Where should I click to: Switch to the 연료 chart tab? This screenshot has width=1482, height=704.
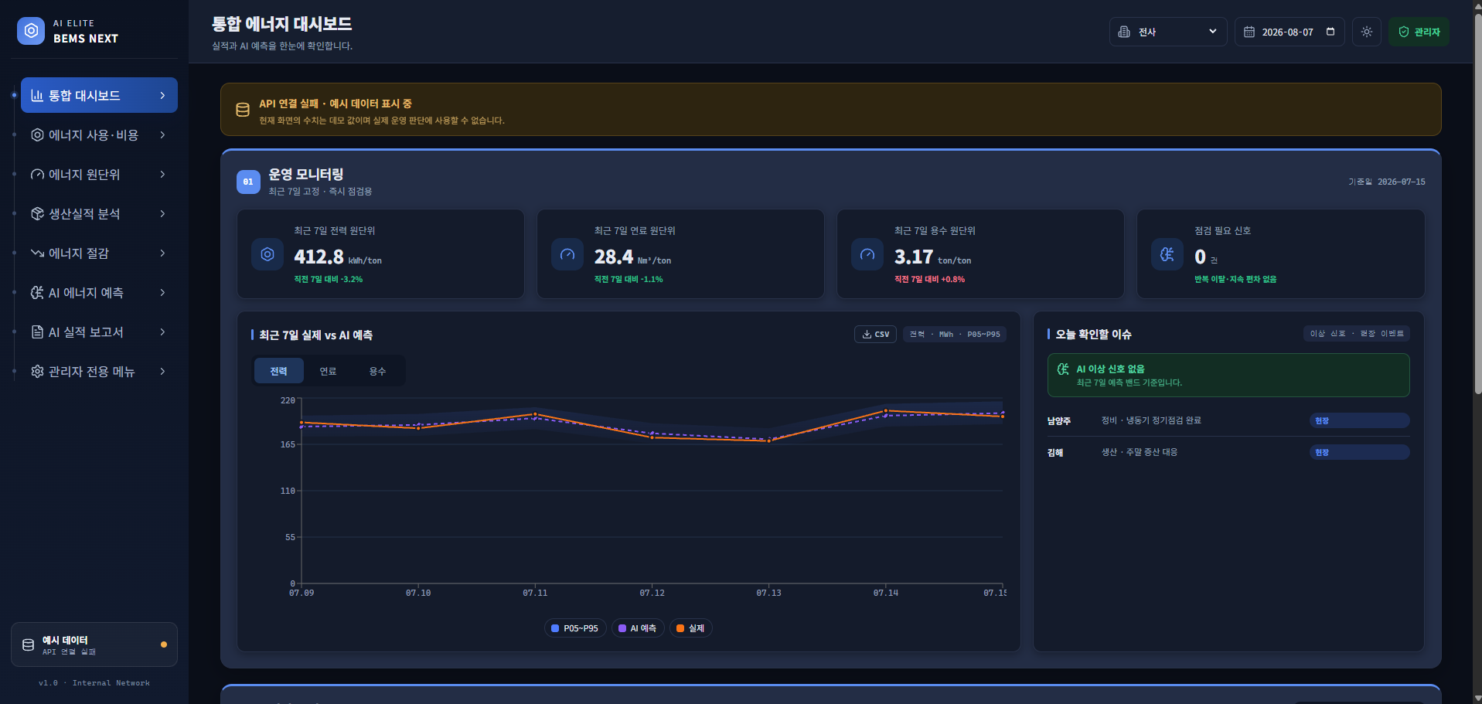[328, 371]
